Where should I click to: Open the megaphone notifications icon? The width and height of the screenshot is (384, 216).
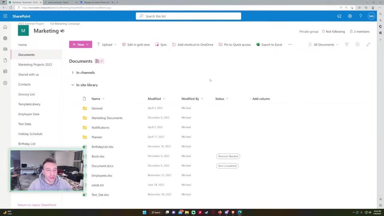click(339, 16)
